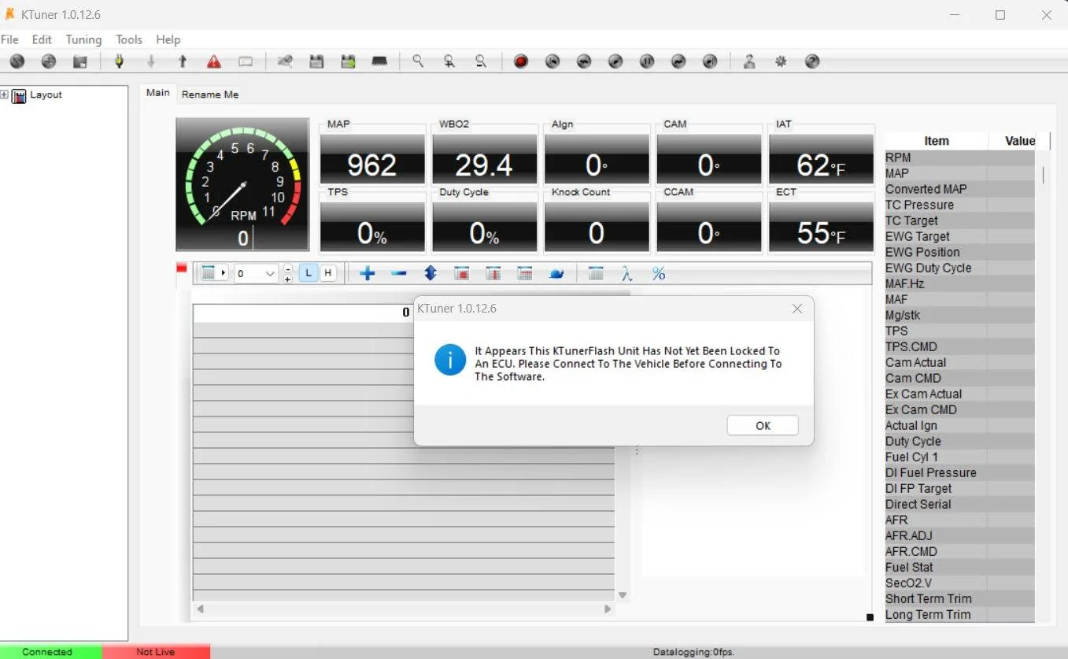The image size is (1068, 659).
Task: Expand the Layout tree node
Action: [5, 94]
